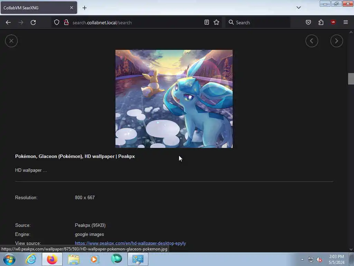This screenshot has height=266, width=354.
Task: Show the next image result
Action: [x=337, y=41]
